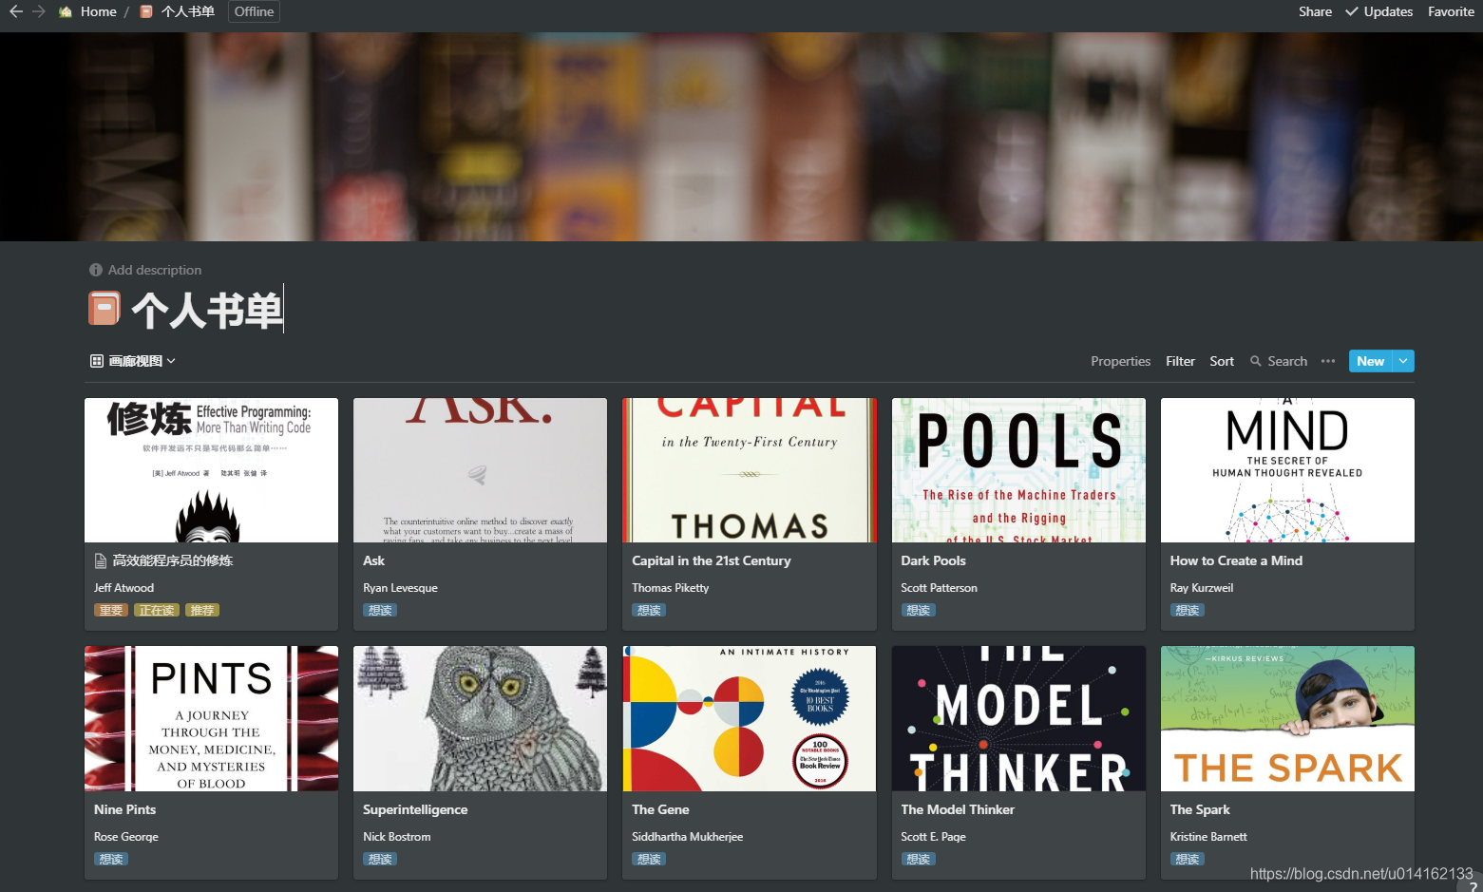Open The Spark cover image

tap(1287, 718)
